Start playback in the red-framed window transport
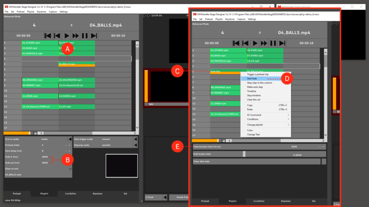This screenshot has width=369, height=207. (255, 43)
